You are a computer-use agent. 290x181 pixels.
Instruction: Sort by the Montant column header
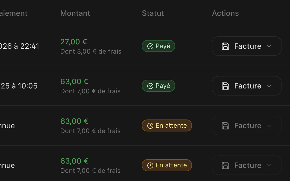[x=75, y=13]
